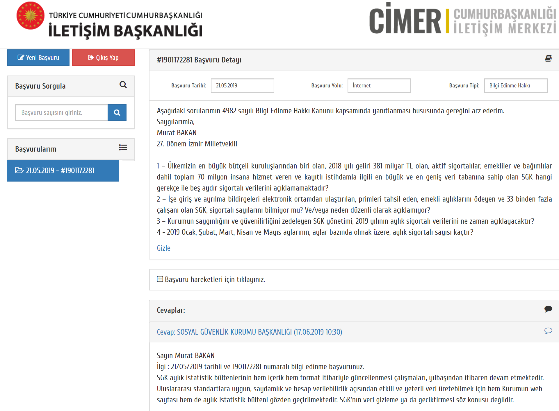Click the Cevaplar: heading
The image size is (559, 411).
[171, 310]
